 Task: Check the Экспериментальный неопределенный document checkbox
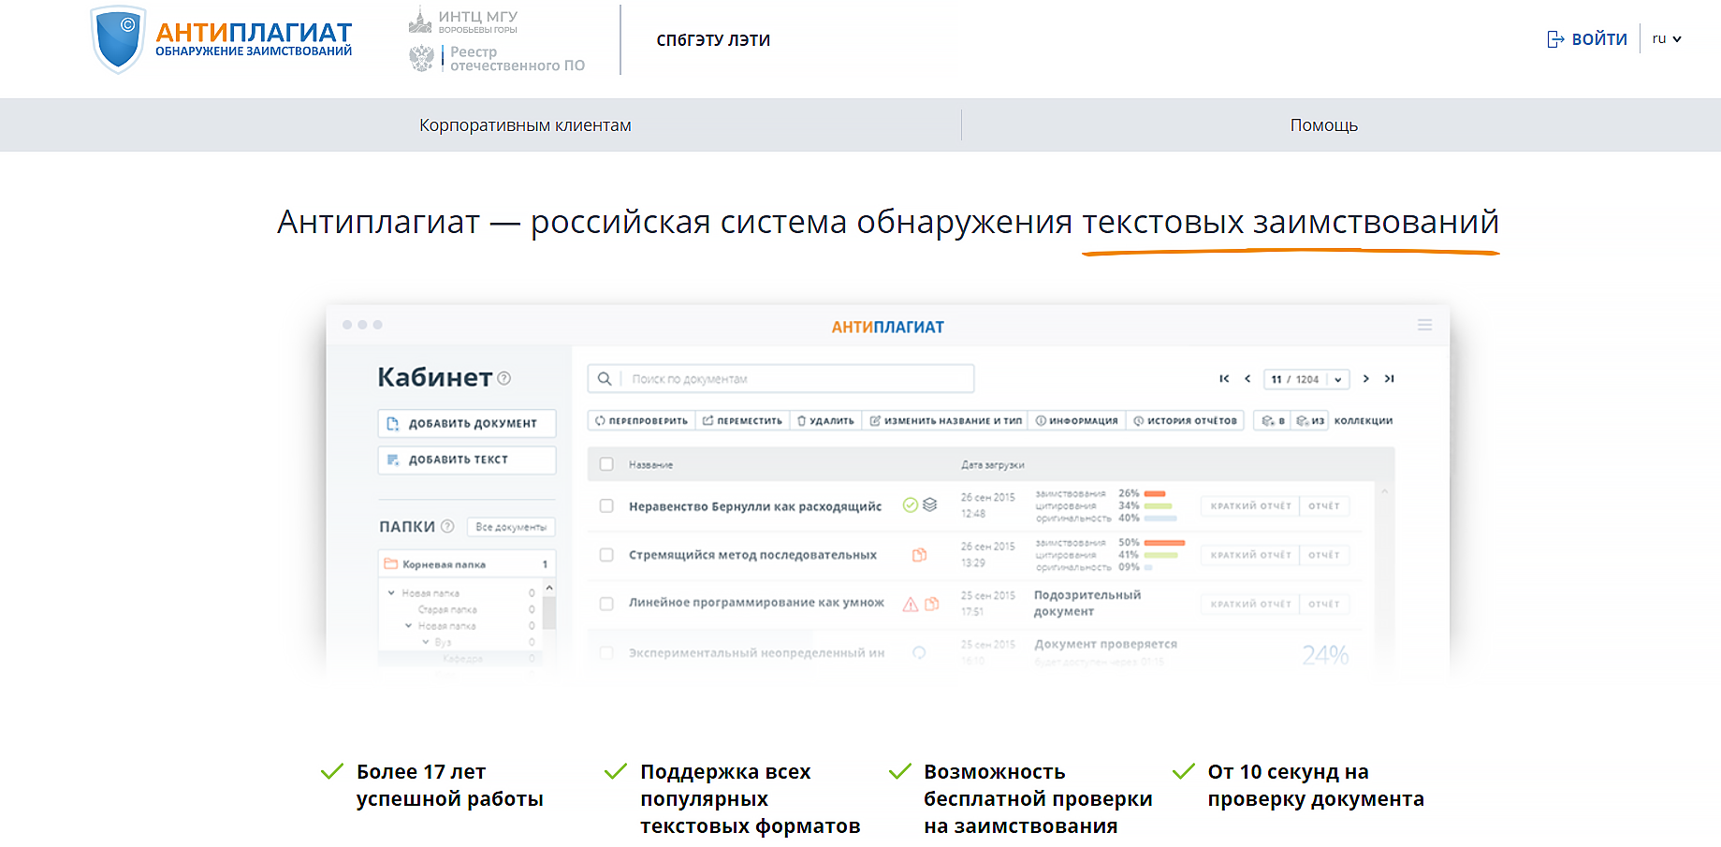click(606, 652)
